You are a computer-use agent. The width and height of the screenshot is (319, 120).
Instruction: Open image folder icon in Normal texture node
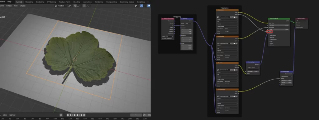tap(235, 70)
